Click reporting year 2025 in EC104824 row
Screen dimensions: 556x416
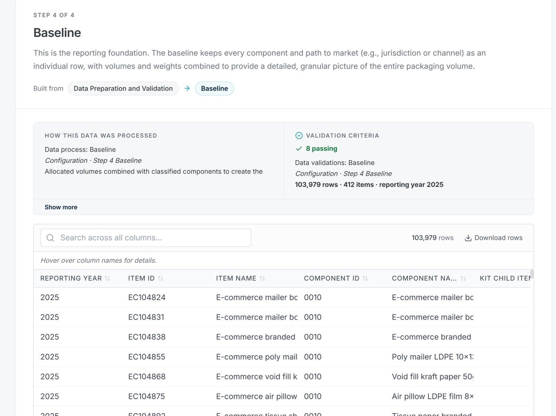coord(50,297)
